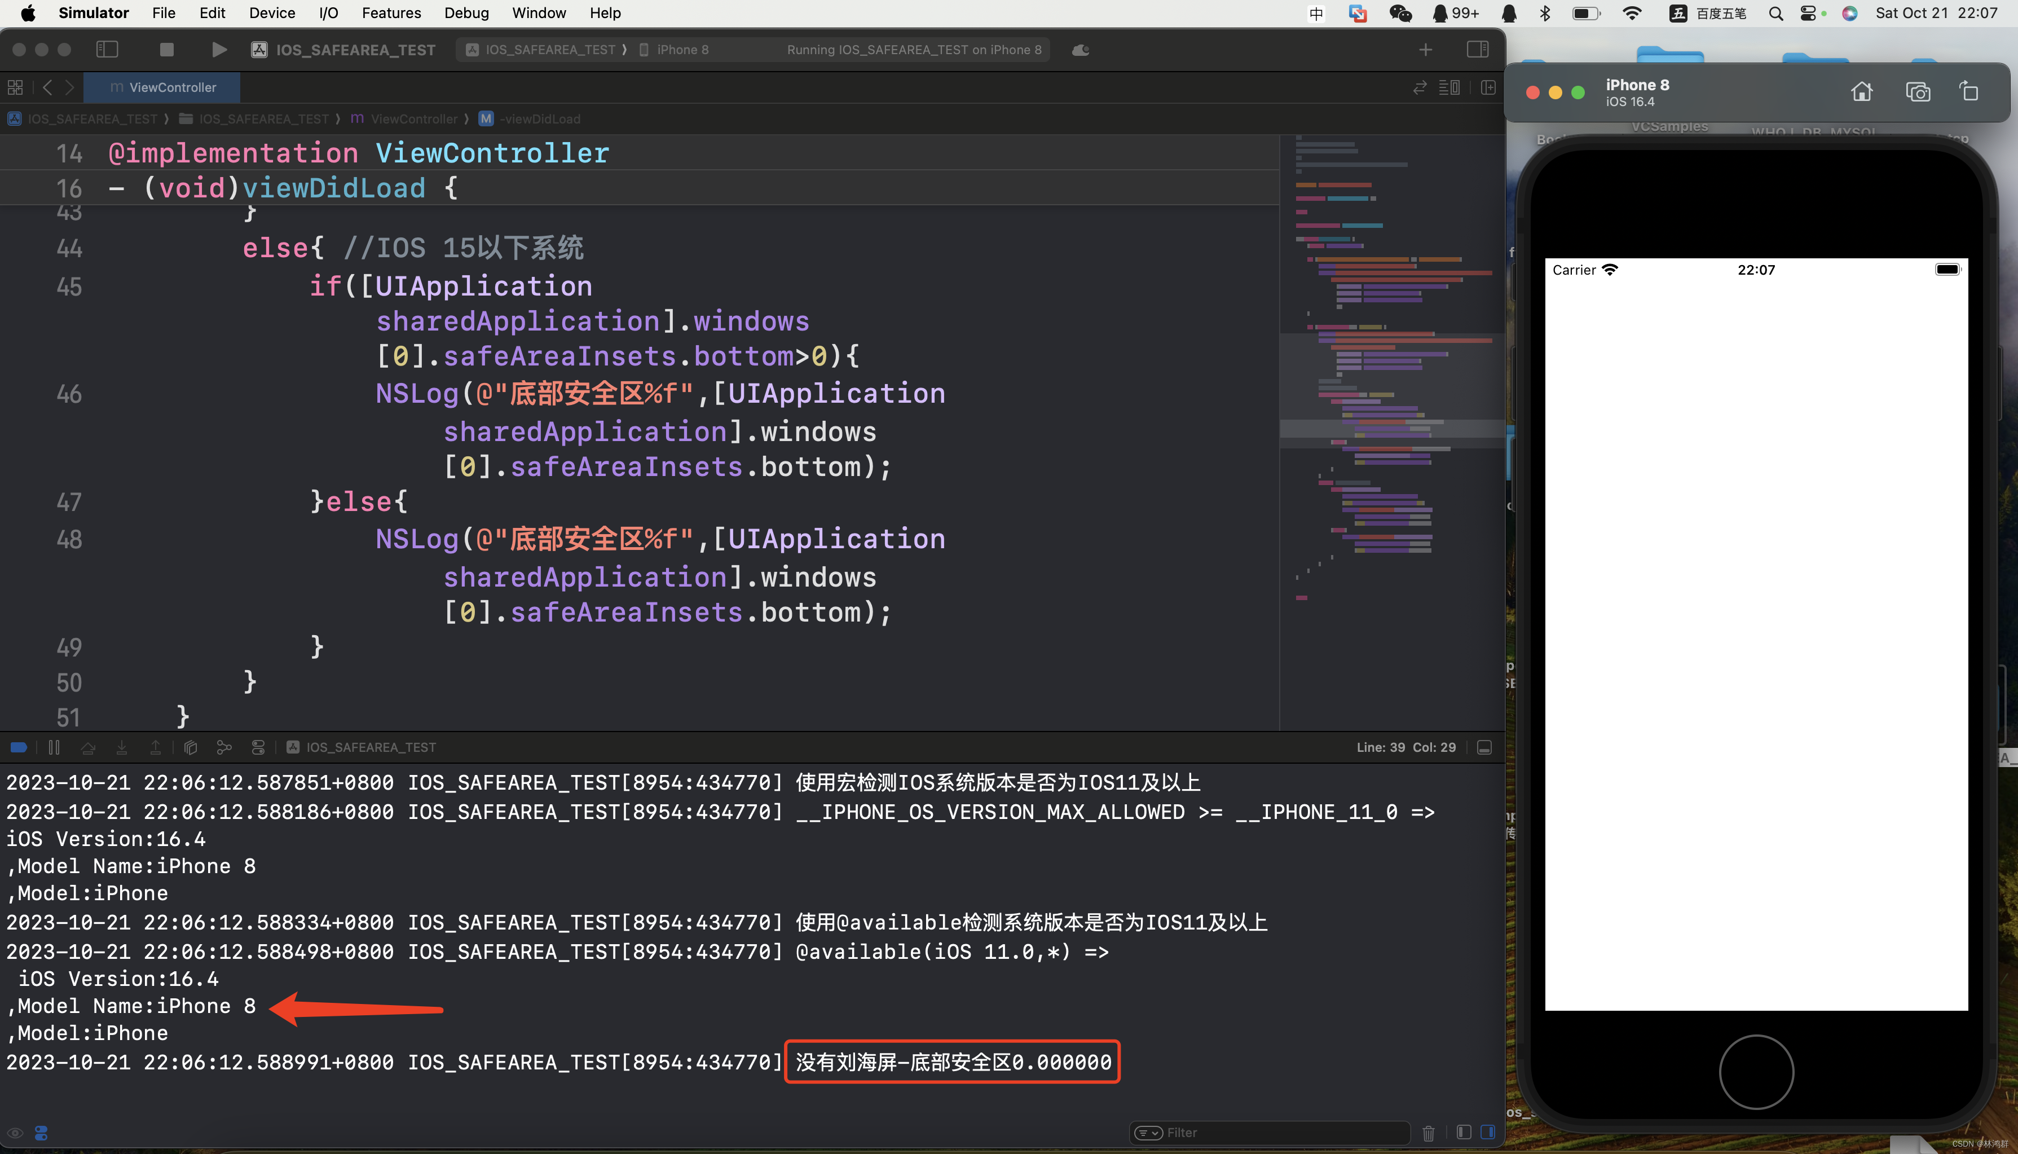The image size is (2018, 1154).
Task: Select the ViewController editor tab
Action: click(162, 87)
